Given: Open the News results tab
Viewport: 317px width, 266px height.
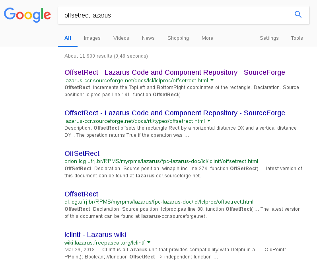Looking at the screenshot, I should 148,38.
